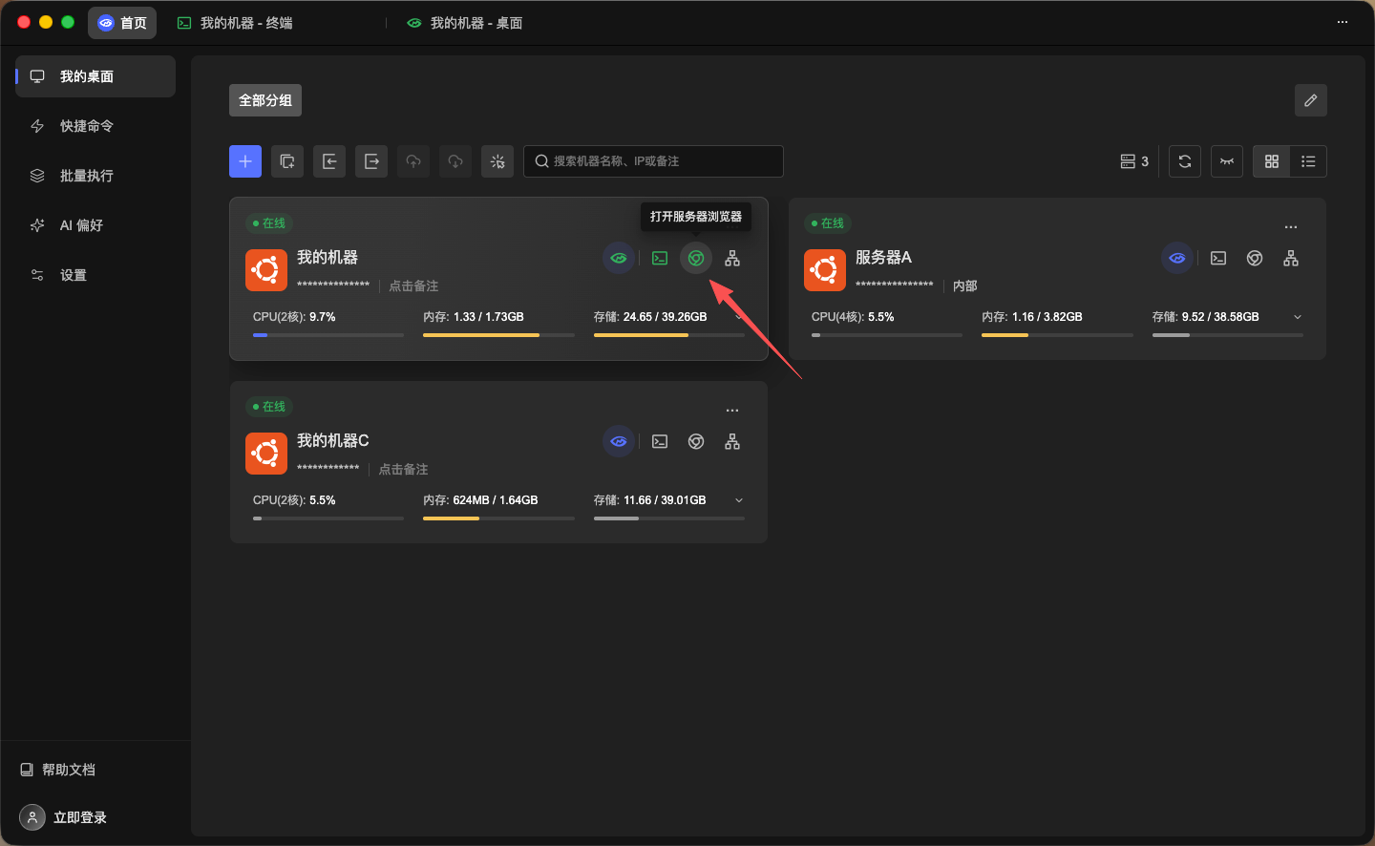Open server browser for 服务器A

click(x=1255, y=258)
